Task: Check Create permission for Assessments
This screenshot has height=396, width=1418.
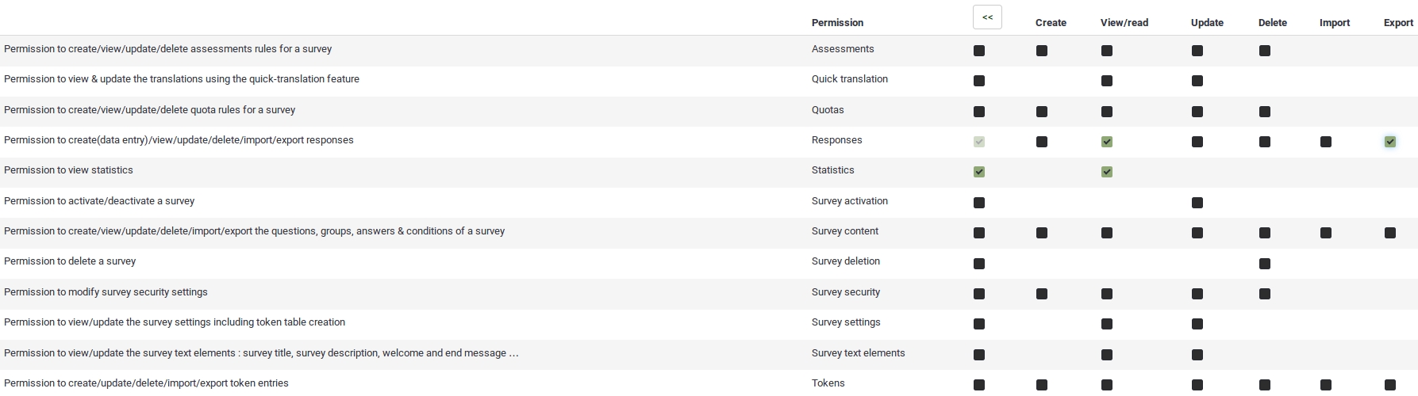Action: point(1042,51)
